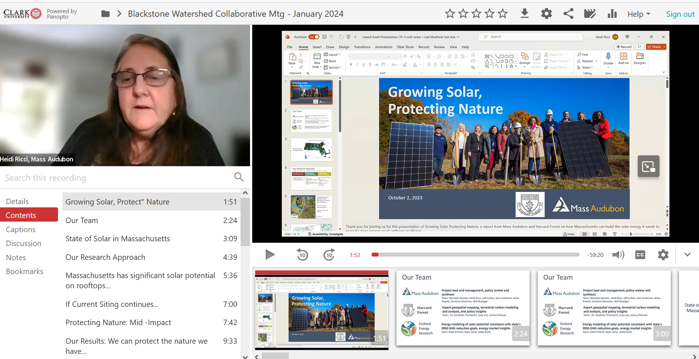Viewport: 699px width, 359px height.
Task: Jump to 'Our Team' at 2:24
Action: pos(151,221)
